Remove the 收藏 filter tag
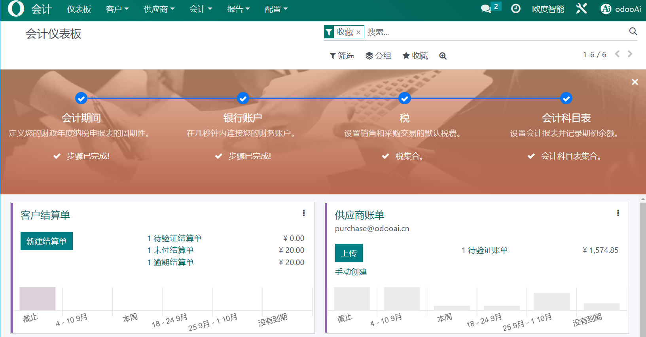This screenshot has width=646, height=337. pyautogui.click(x=358, y=32)
